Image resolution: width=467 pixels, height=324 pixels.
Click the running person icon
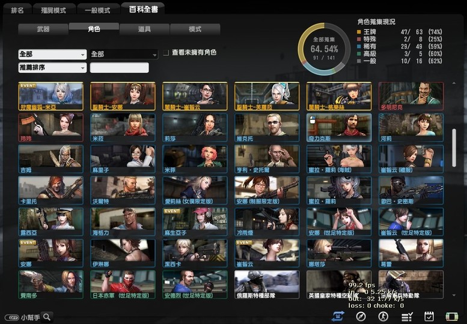click(383, 317)
